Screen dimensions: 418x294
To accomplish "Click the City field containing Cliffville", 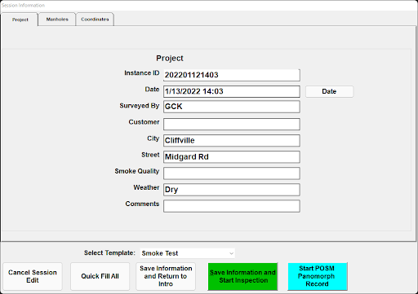I will (x=232, y=140).
